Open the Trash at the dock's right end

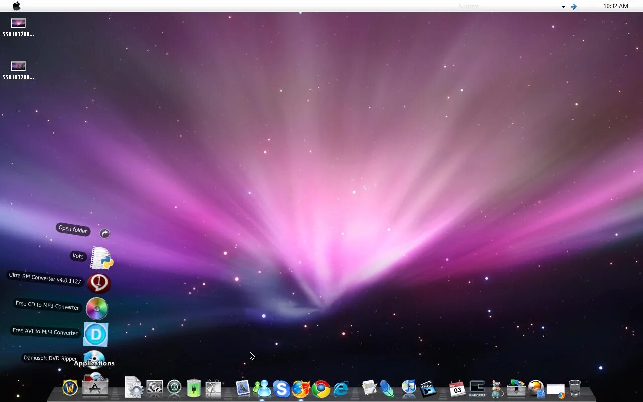[574, 387]
